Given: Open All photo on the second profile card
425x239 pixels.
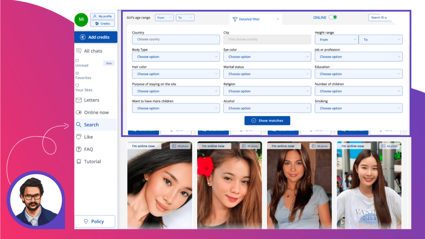Looking at the screenshot, I should pos(250,146).
